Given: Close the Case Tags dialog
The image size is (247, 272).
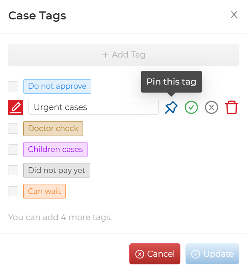Looking at the screenshot, I should [x=234, y=15].
